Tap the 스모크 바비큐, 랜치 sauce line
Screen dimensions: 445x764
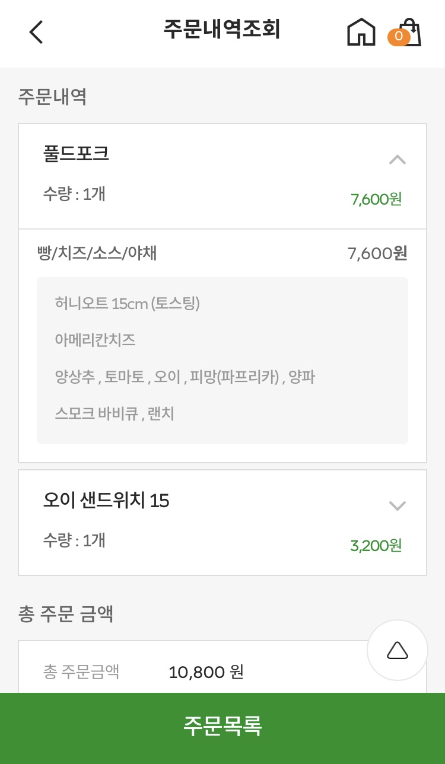tap(115, 413)
